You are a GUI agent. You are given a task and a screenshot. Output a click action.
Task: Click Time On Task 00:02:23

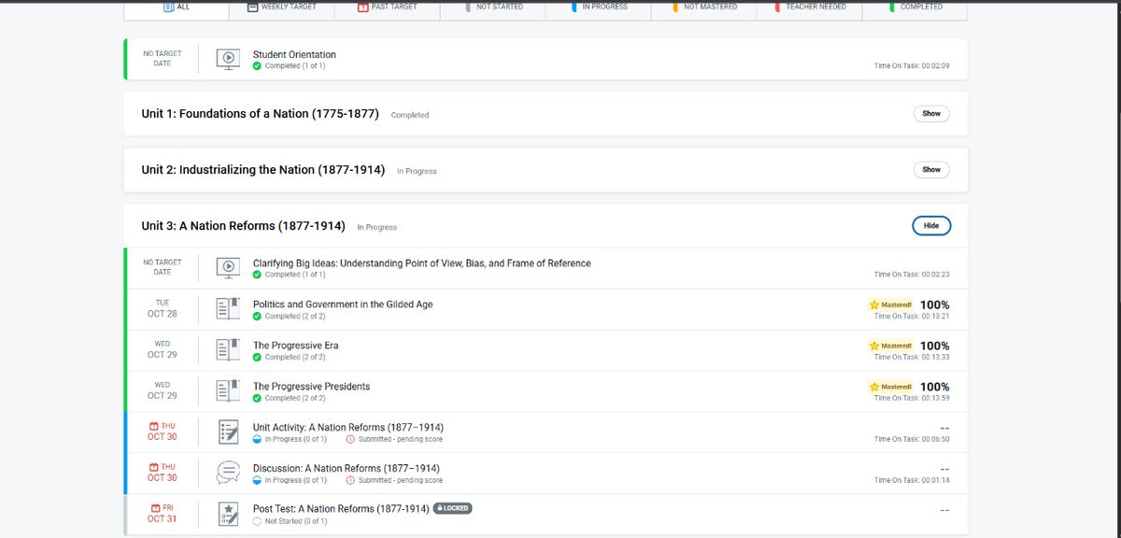[x=912, y=275]
